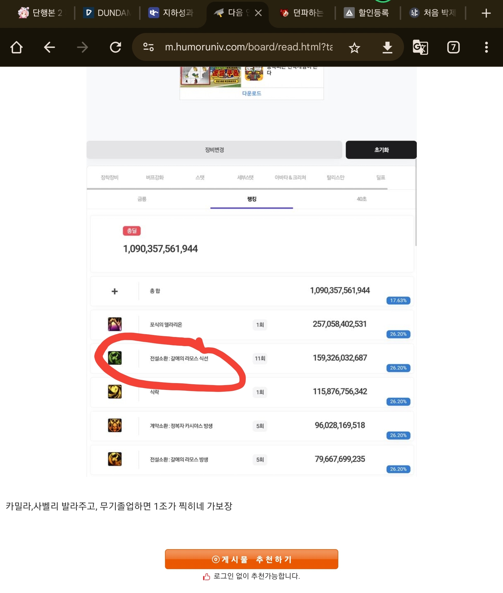Bookmark page with the star icon
Screen dimensions: 503x593
click(354, 47)
